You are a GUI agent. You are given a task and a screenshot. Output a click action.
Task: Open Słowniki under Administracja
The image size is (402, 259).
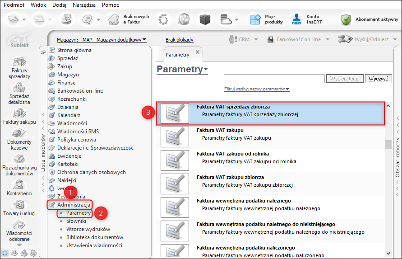[76, 221]
